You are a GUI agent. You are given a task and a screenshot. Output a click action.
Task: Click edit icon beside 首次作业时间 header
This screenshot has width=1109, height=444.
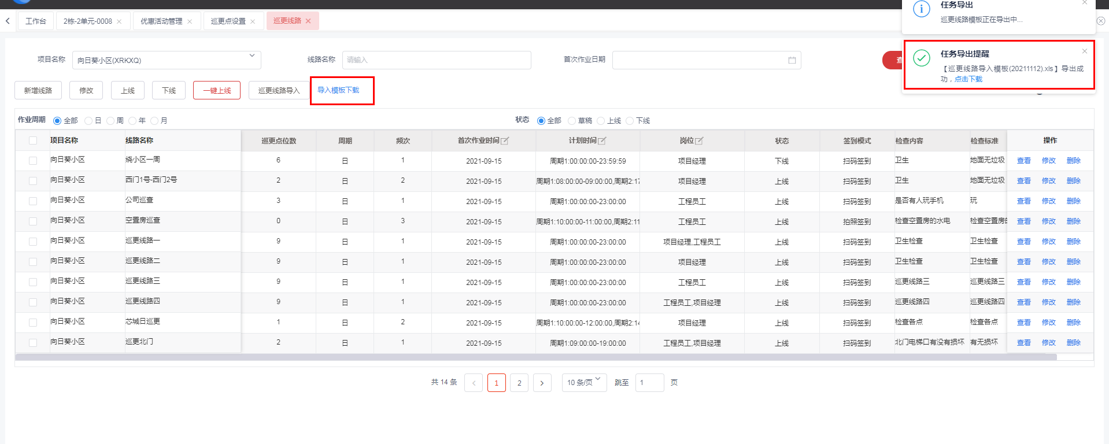pos(505,140)
